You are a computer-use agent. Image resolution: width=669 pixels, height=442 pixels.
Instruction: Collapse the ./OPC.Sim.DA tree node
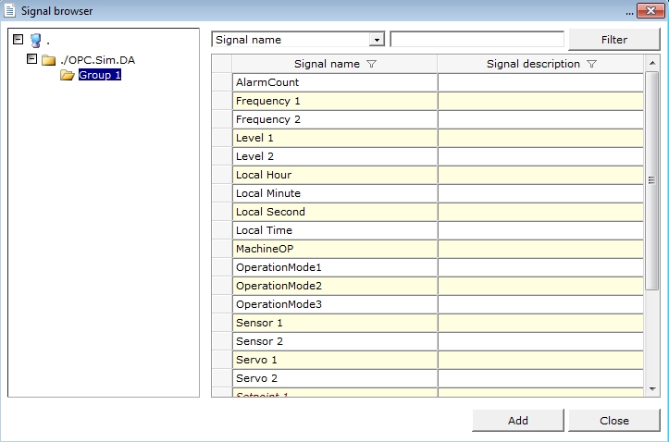pyautogui.click(x=32, y=58)
